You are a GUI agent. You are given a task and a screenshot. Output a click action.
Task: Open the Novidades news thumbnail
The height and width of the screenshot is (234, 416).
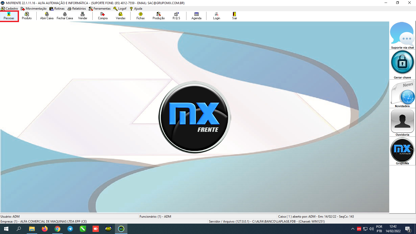(402, 93)
